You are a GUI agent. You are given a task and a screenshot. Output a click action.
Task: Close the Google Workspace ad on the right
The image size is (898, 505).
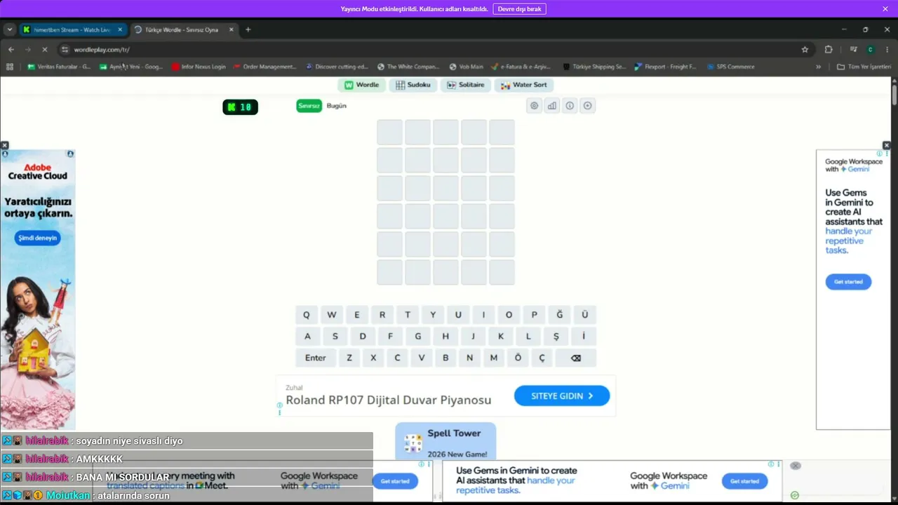click(886, 145)
